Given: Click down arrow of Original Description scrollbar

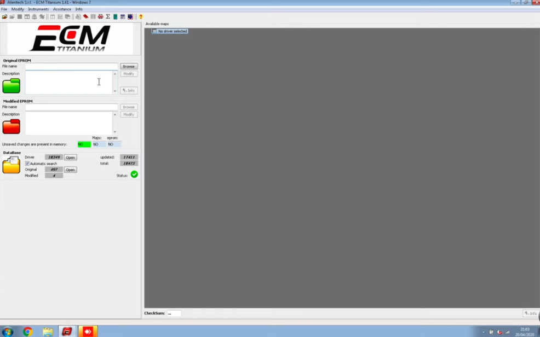Looking at the screenshot, I should point(115,91).
